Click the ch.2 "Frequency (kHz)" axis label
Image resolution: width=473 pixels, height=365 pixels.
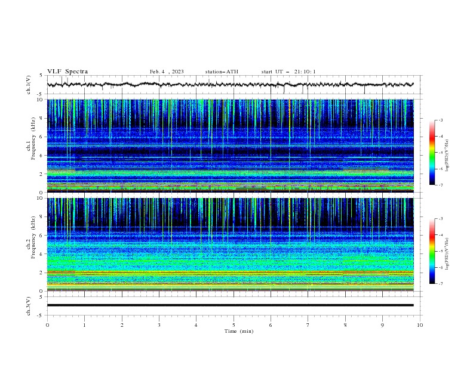pos(34,237)
